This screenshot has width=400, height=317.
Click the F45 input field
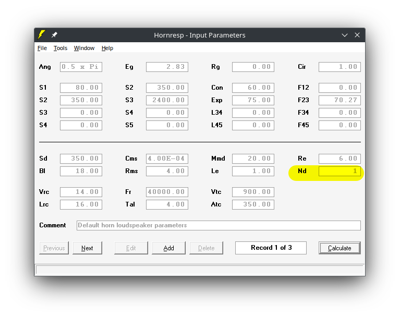click(340, 125)
